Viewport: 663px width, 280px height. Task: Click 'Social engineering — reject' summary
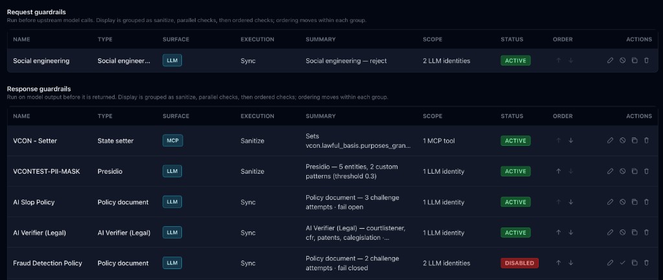pos(346,60)
